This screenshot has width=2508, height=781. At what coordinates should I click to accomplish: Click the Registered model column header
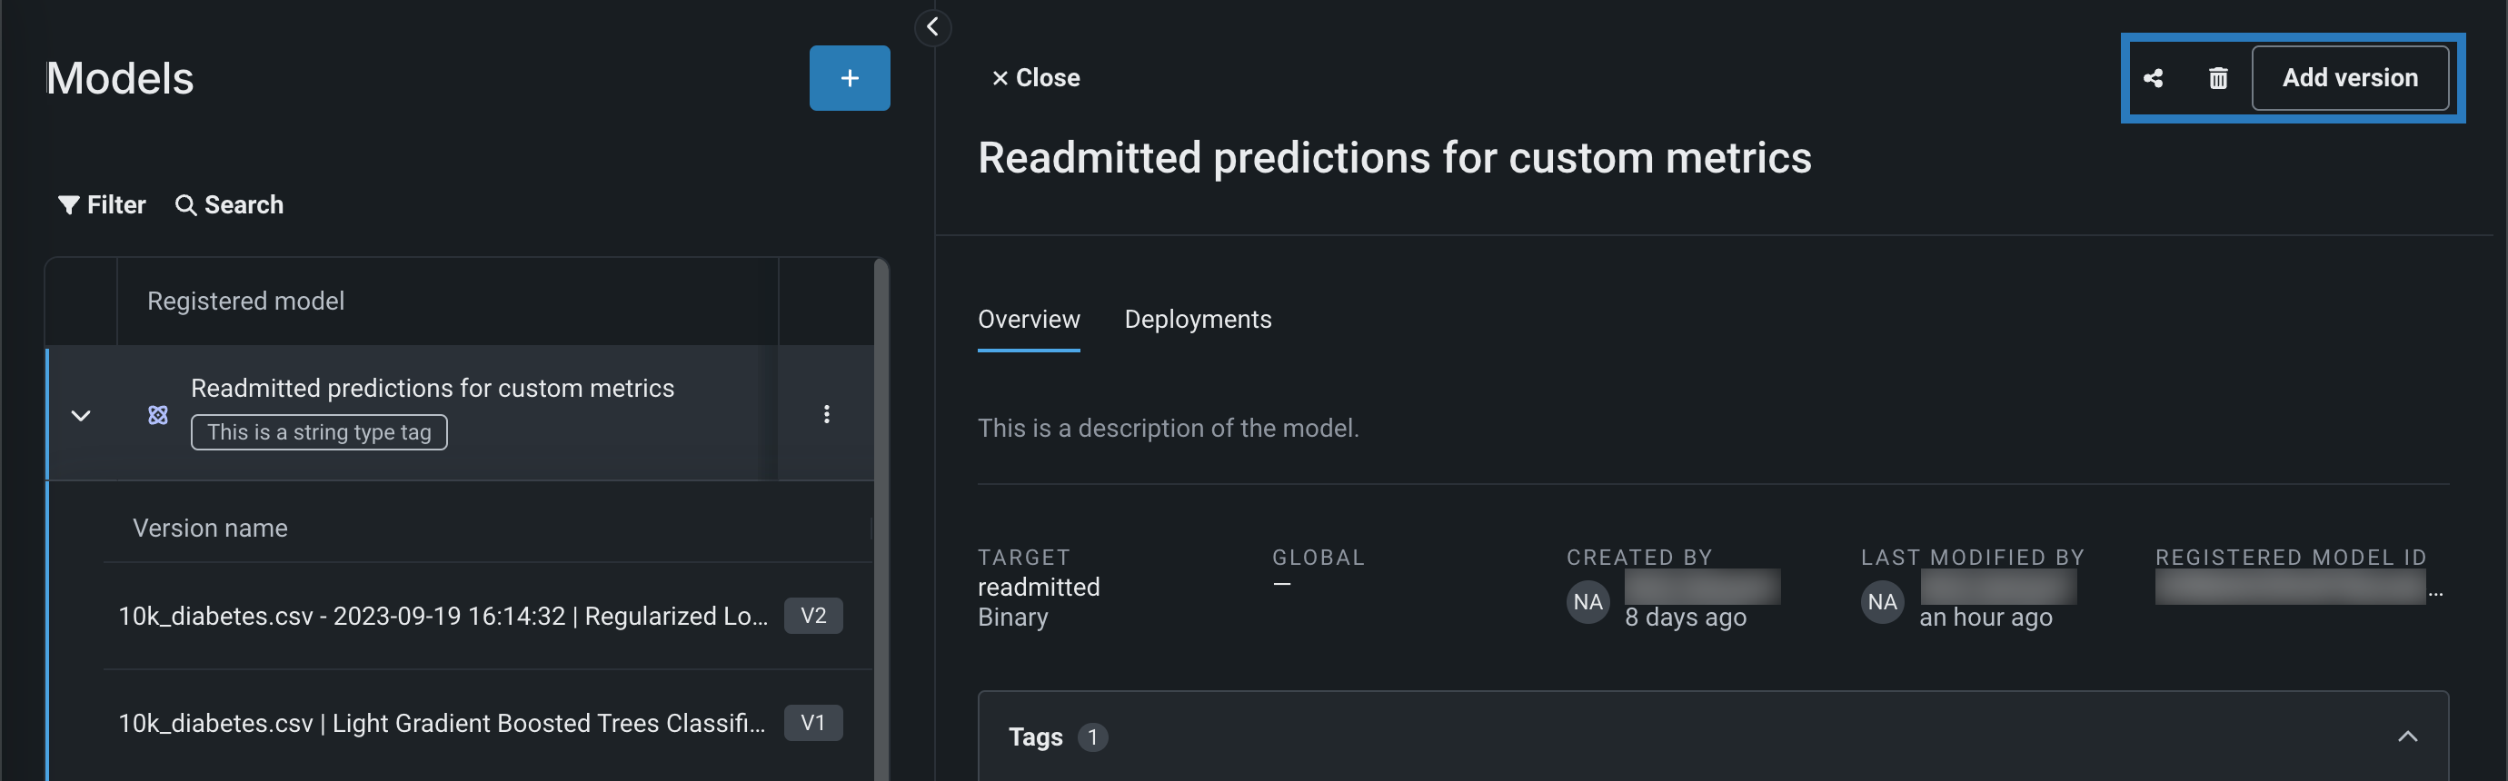tap(245, 302)
